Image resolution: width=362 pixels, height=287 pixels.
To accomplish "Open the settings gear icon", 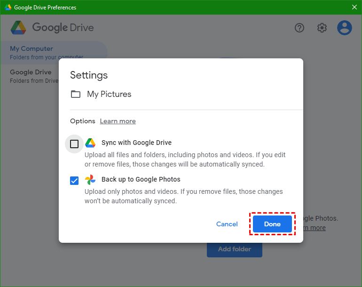I will tap(322, 28).
